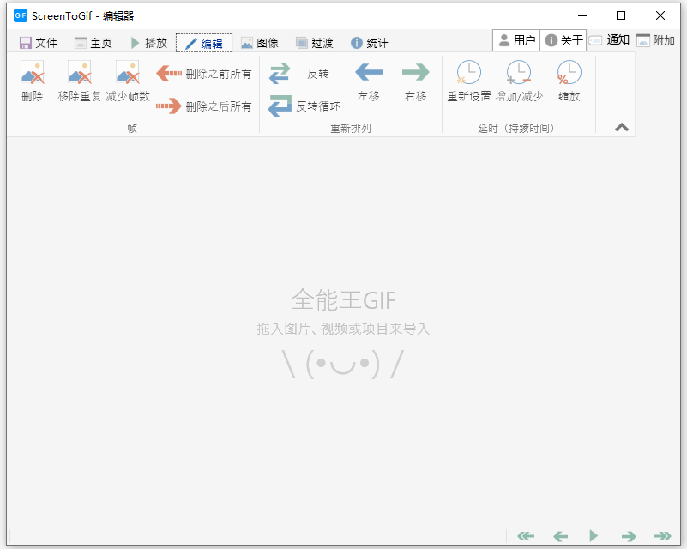Open the 统计 tab

(x=370, y=43)
